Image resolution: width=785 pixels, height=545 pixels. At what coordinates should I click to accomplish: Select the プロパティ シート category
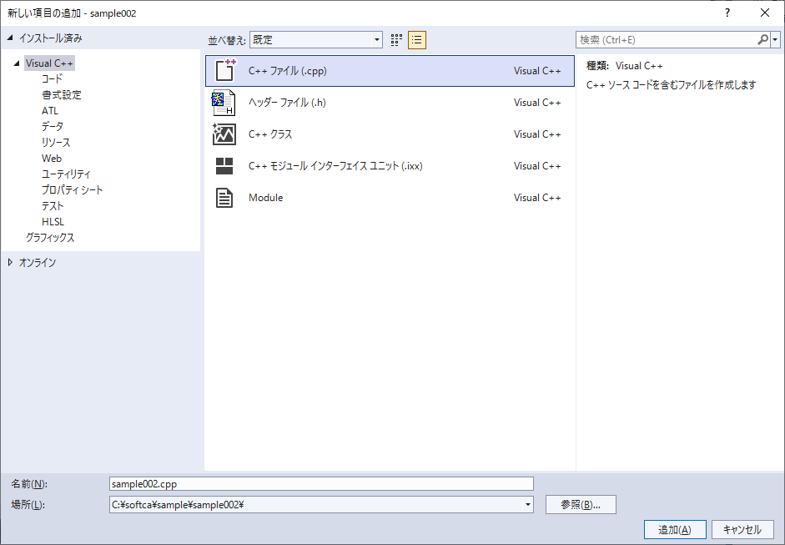(73, 189)
